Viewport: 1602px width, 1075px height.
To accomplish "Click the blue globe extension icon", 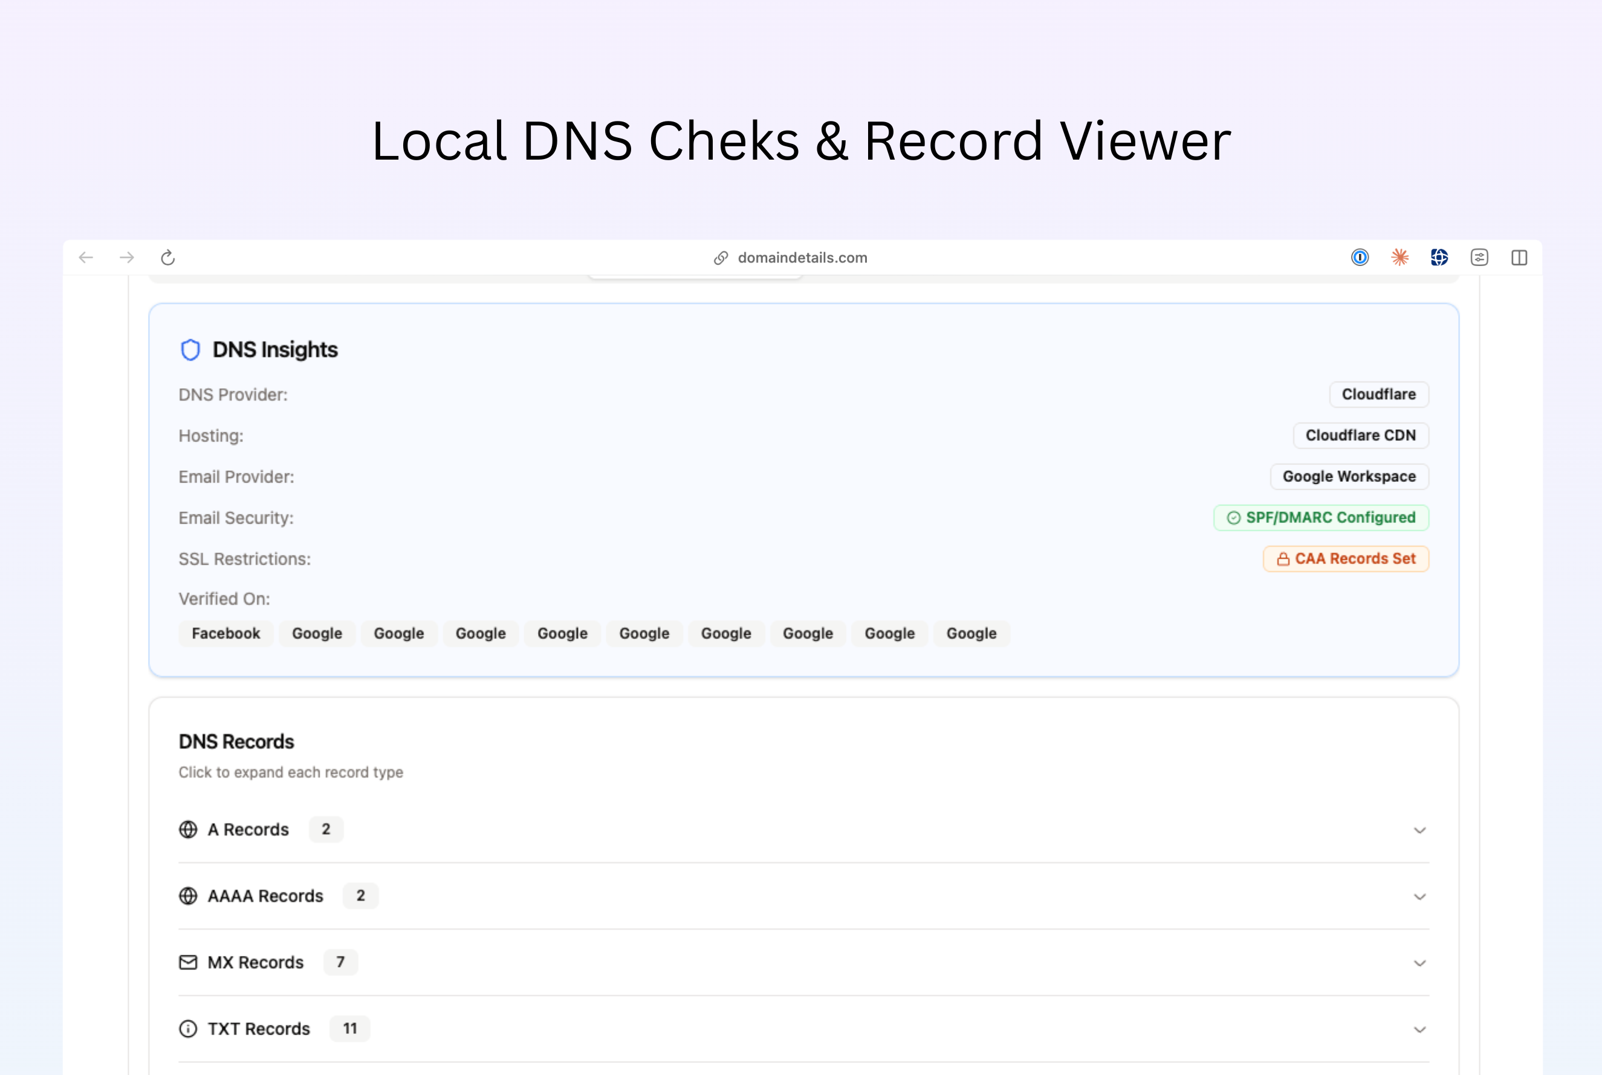I will tap(1439, 258).
